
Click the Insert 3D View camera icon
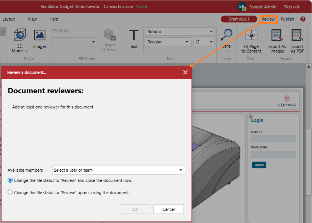point(109,35)
